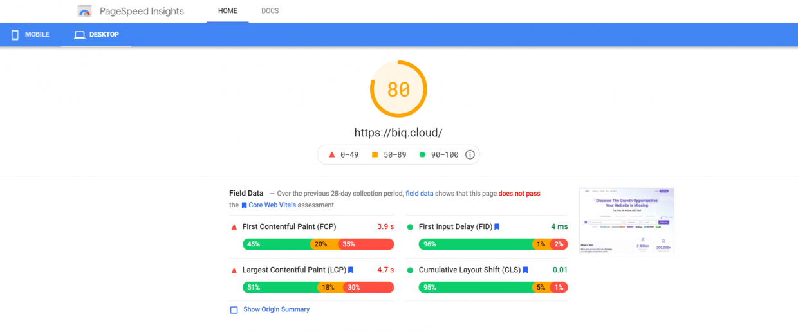Click the mobile phone icon
This screenshot has width=798, height=332.
click(x=15, y=35)
